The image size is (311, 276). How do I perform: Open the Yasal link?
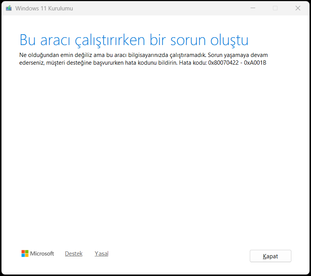pyautogui.click(x=101, y=254)
